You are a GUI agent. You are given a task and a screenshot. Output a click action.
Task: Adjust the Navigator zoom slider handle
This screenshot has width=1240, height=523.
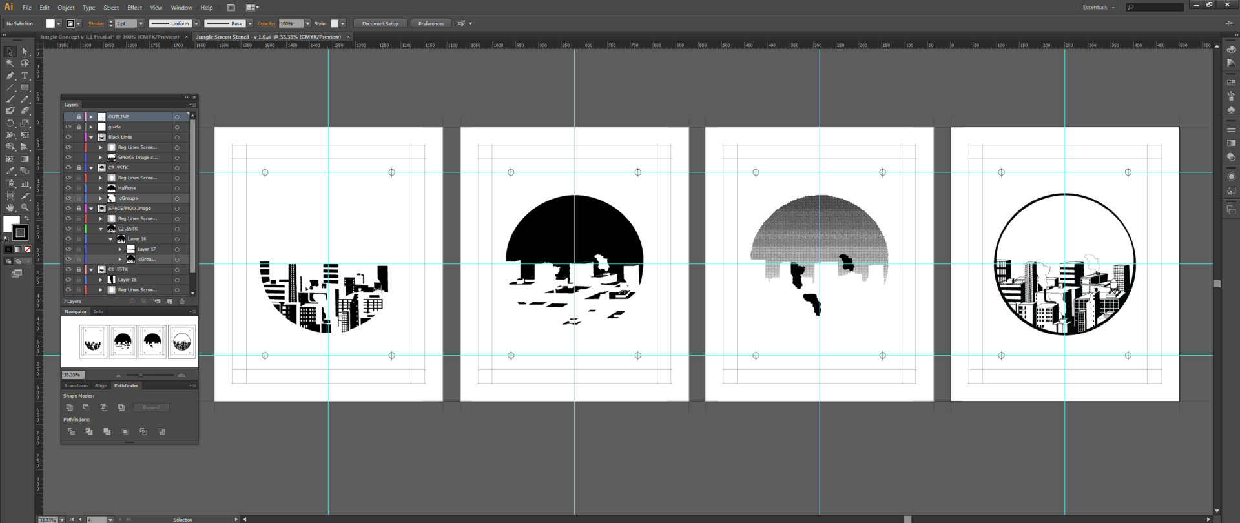click(141, 375)
